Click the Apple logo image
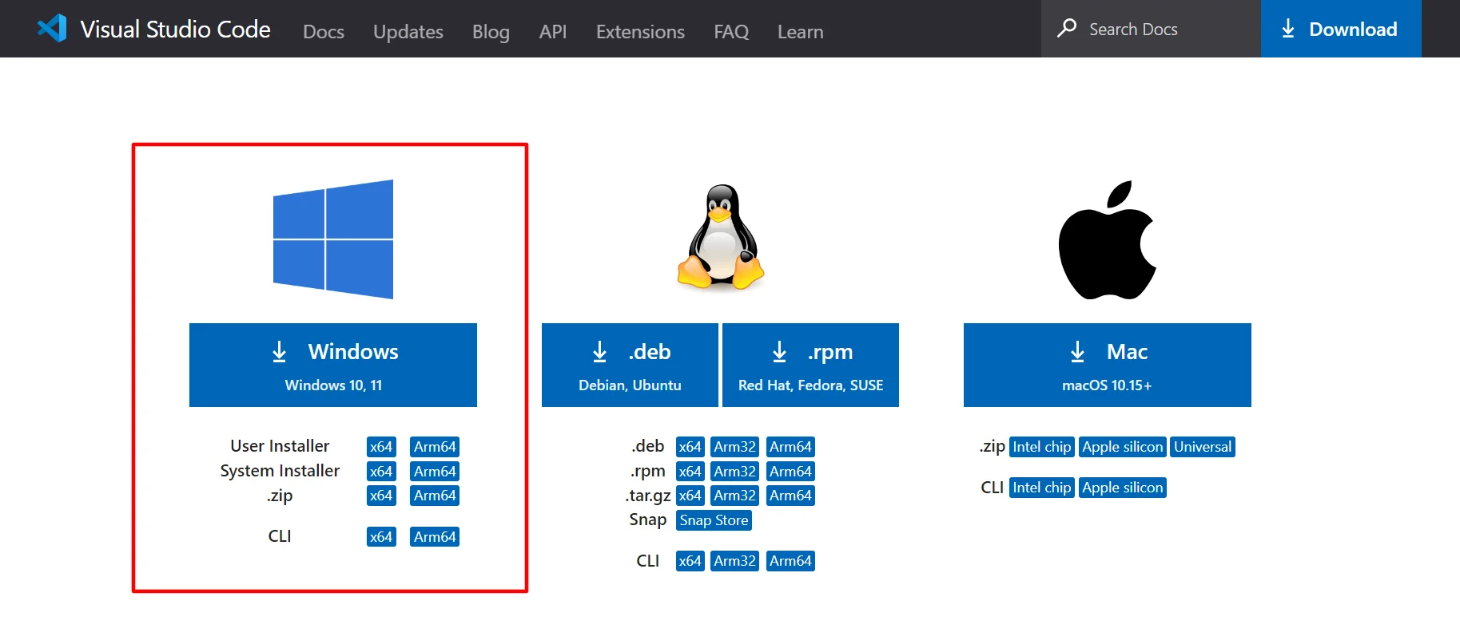Screen dimensions: 1460x644 1108,239
